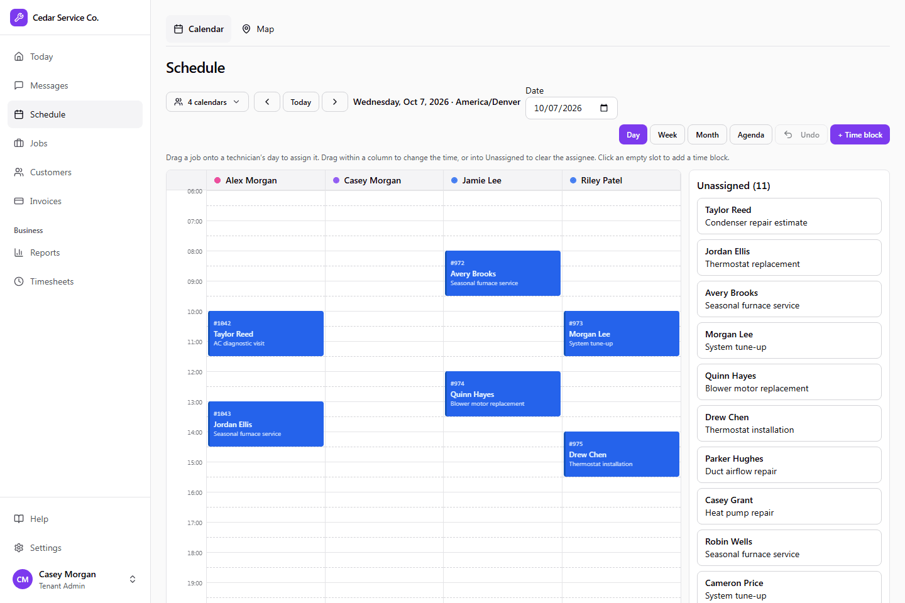905x603 pixels.
Task: Click the Alex Morgan column header
Action: 266,180
